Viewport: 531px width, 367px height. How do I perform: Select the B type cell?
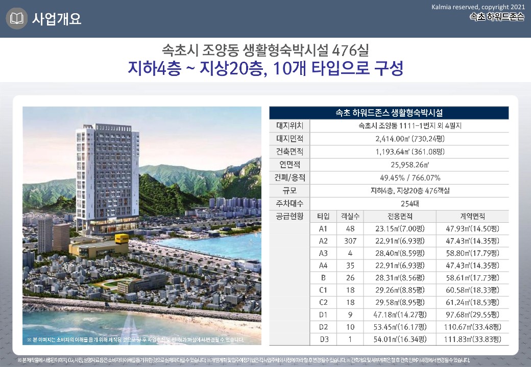pos(323,278)
